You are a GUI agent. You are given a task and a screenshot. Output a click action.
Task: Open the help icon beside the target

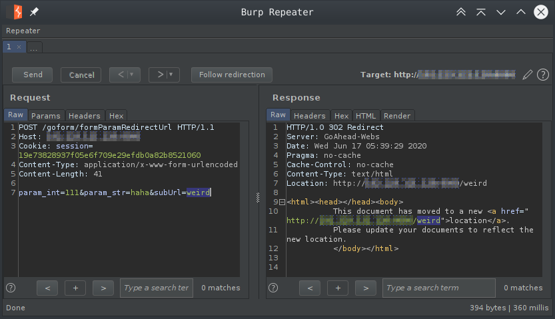point(543,75)
